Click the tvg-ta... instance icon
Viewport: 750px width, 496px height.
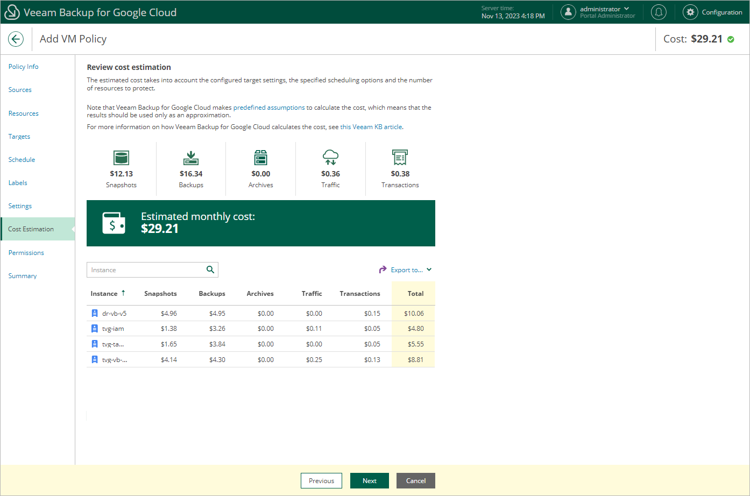(x=95, y=344)
